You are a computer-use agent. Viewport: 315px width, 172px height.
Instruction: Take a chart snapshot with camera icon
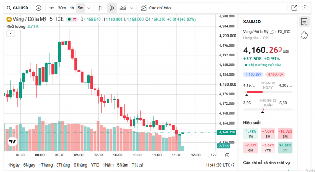[305, 8]
